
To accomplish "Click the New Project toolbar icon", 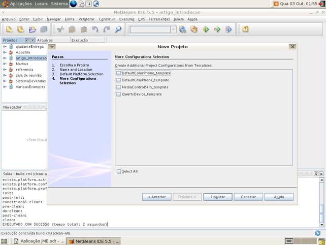I will tap(21, 29).
